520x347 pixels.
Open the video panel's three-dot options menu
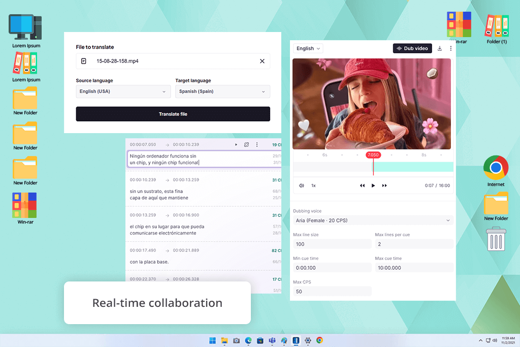click(x=451, y=48)
